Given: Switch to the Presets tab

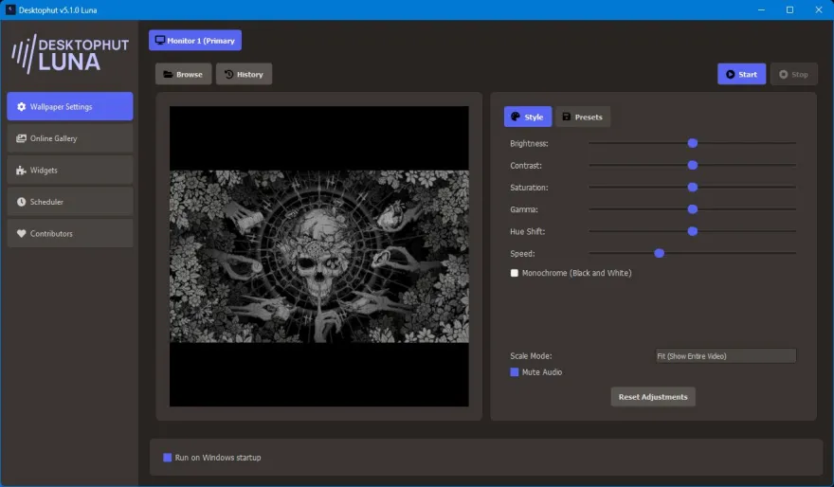Looking at the screenshot, I should click(x=583, y=117).
